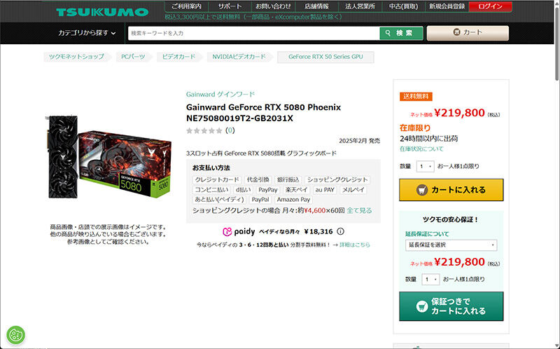Click the star rating icons

(204, 130)
